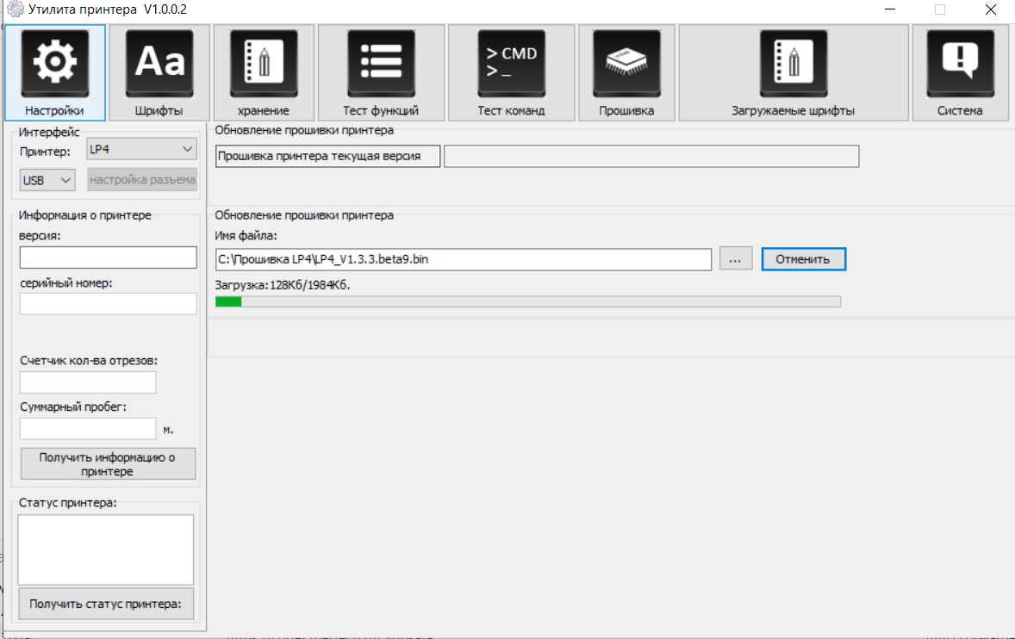Click the Суммарный пробег field
Viewport: 1015px width, 639px height.
(88, 428)
